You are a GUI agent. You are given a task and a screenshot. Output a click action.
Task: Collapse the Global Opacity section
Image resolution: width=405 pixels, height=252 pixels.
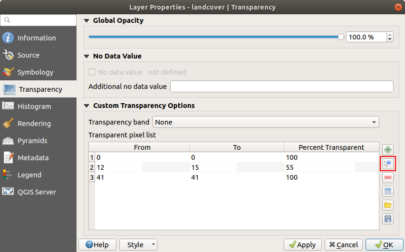point(87,20)
